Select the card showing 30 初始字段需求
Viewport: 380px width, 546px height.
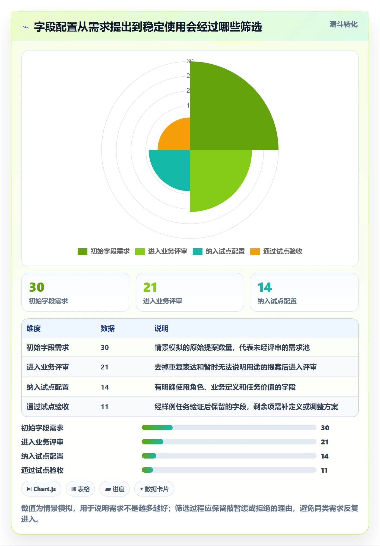(x=76, y=292)
